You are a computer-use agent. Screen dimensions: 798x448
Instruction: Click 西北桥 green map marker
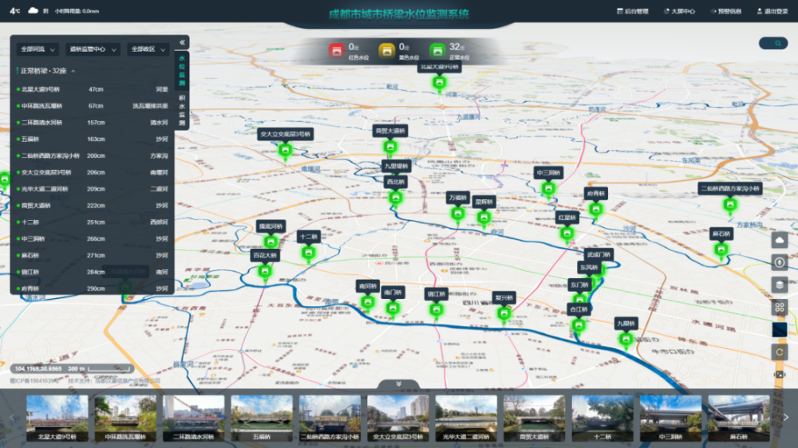pyautogui.click(x=396, y=198)
